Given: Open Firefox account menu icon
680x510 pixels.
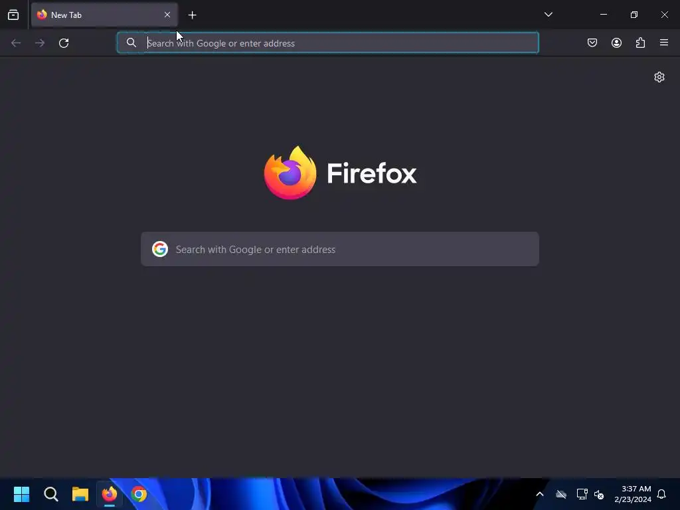Looking at the screenshot, I should [x=616, y=42].
